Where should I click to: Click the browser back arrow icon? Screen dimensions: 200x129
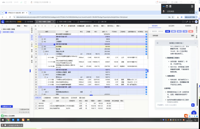click(x=3, y=17)
